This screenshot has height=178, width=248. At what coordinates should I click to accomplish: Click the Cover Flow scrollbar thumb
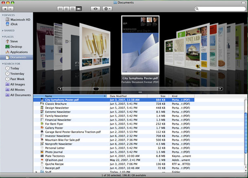(x=96, y=89)
